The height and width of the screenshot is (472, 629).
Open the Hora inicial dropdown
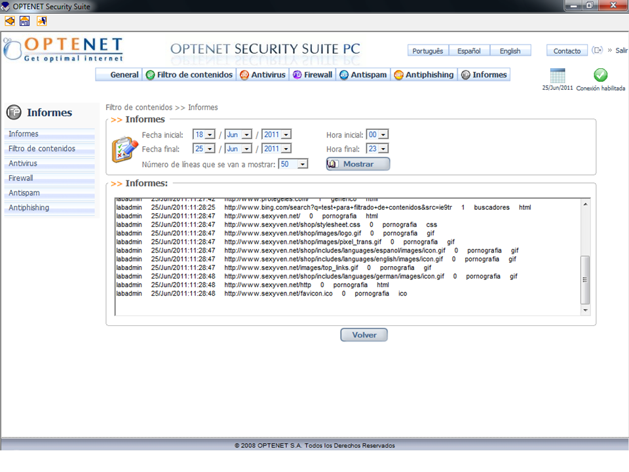pyautogui.click(x=377, y=134)
